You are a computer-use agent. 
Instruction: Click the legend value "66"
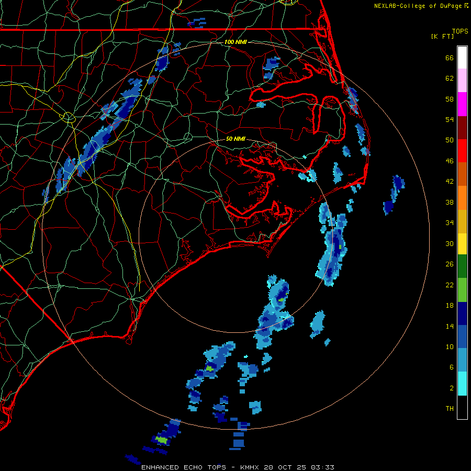click(x=450, y=58)
